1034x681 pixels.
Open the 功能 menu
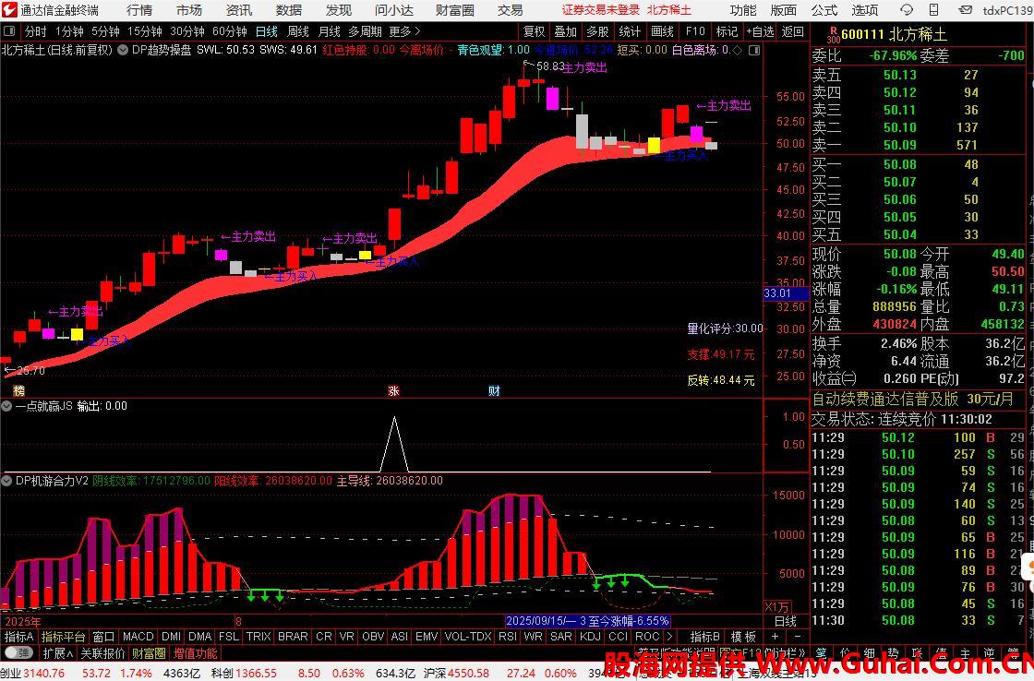pyautogui.click(x=743, y=10)
